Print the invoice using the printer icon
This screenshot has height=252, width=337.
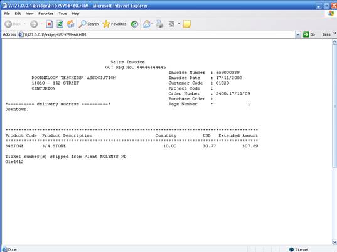coord(159,24)
